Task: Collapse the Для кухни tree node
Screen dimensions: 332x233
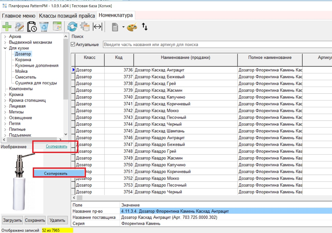Action: click(x=5, y=48)
